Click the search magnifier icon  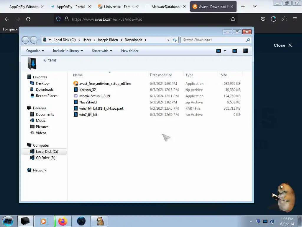[248, 40]
